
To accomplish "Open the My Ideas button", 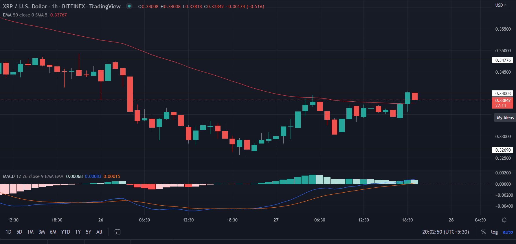I will point(505,118).
